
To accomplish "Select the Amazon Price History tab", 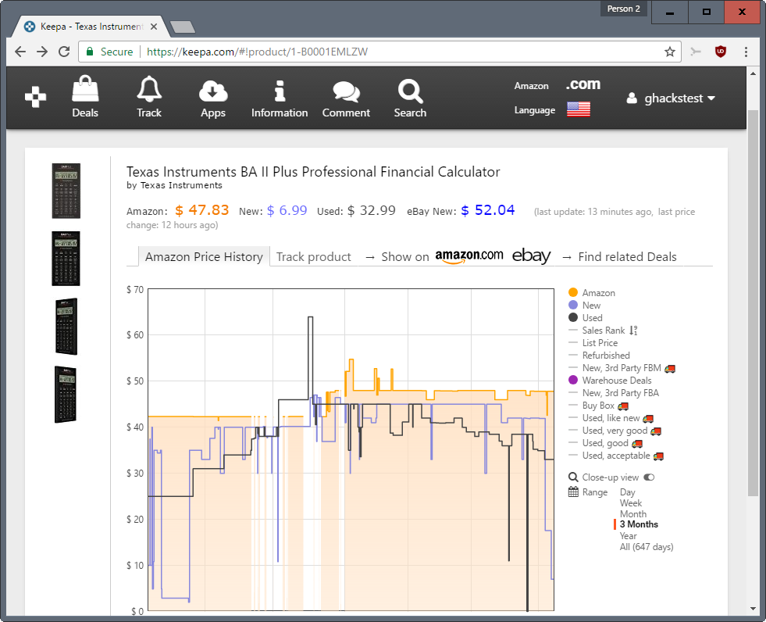I will (x=204, y=257).
